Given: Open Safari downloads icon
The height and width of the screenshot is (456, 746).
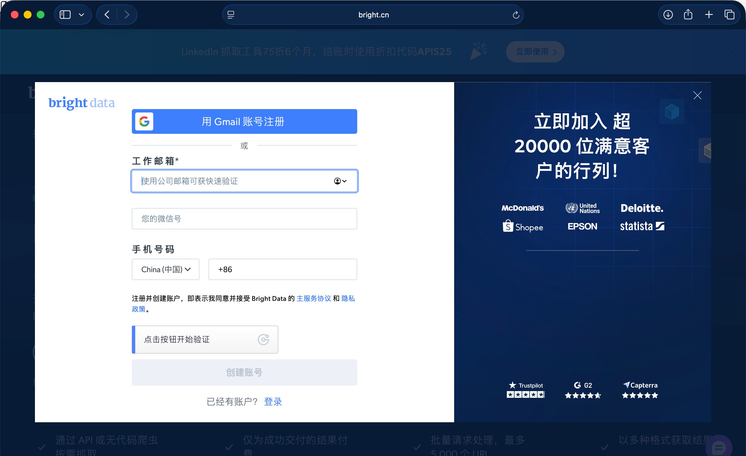Looking at the screenshot, I should [668, 15].
